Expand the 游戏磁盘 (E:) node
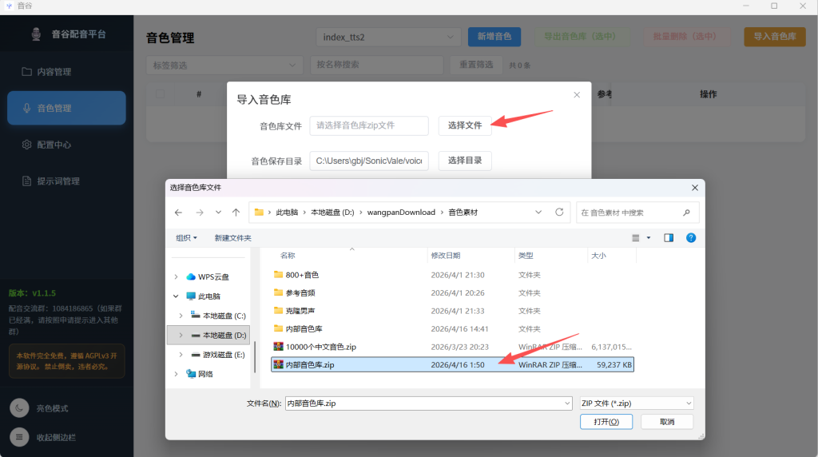 181,355
